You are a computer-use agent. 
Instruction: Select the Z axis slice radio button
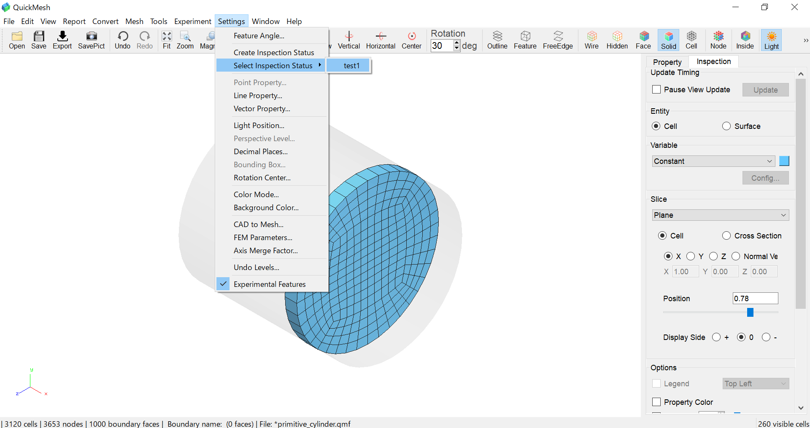tap(713, 256)
